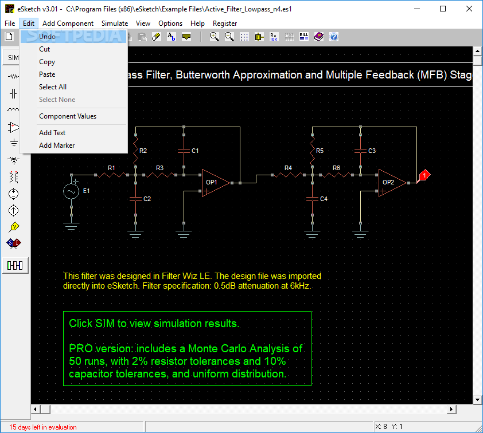Click the Zoom Out magnifier icon
The height and width of the screenshot is (433, 483).
point(229,37)
